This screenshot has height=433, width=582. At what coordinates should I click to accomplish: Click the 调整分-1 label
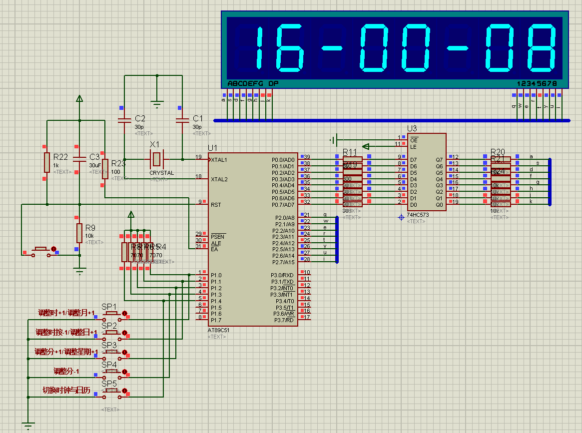[66, 371]
